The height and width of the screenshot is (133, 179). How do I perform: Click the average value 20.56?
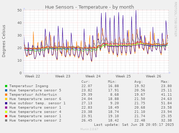coord(140,90)
